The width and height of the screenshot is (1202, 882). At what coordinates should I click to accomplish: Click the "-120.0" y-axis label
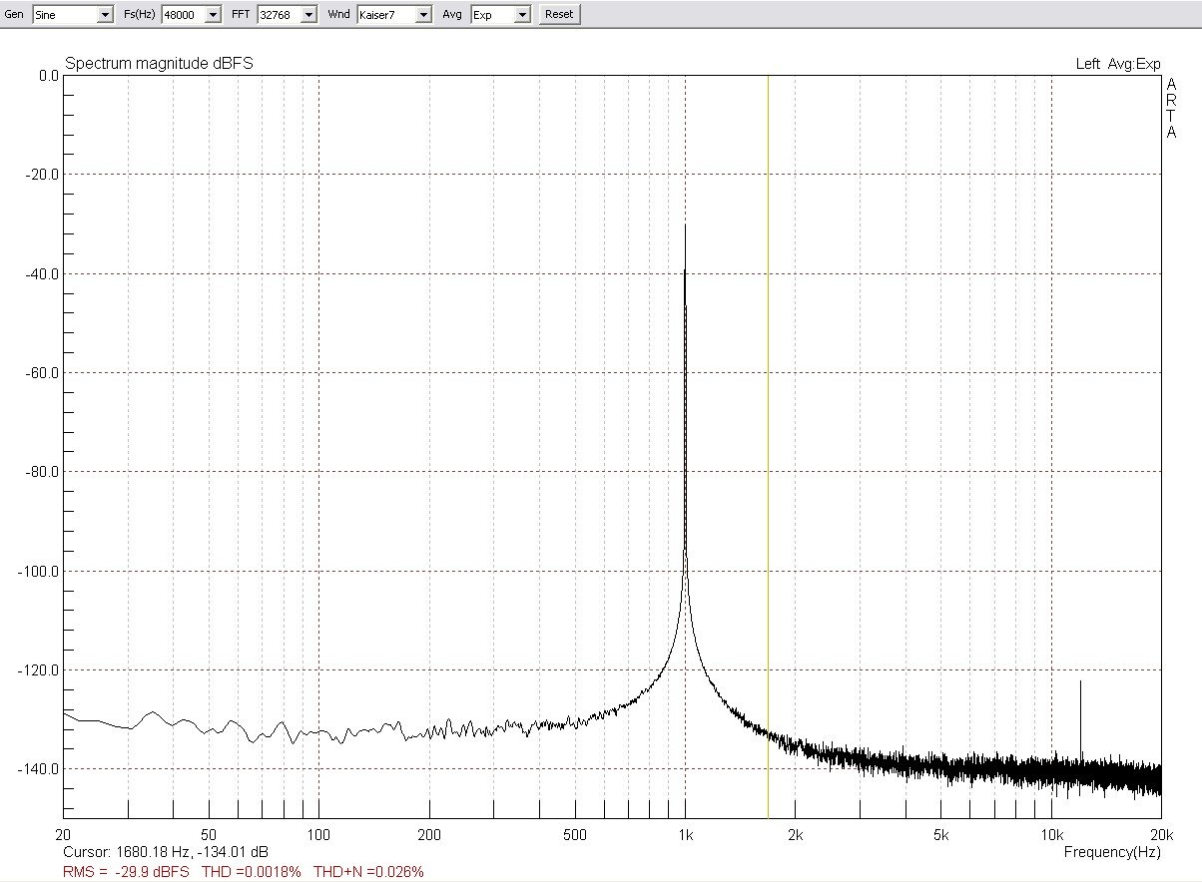pyautogui.click(x=39, y=669)
